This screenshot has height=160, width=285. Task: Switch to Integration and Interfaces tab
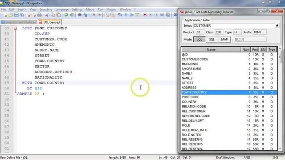pyautogui.click(x=19, y=22)
